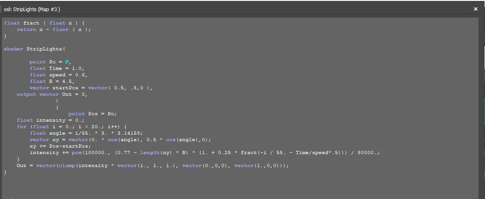Close the osl: StripLights window

[x=476, y=9]
